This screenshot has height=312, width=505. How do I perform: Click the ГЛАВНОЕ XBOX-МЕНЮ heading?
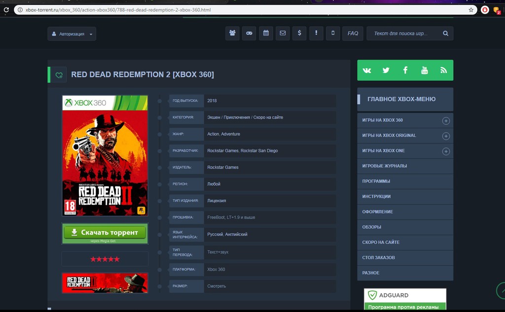pos(401,99)
